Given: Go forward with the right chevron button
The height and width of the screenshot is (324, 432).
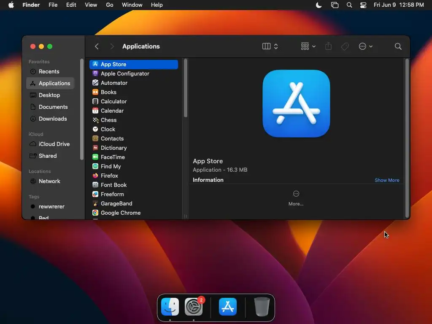Looking at the screenshot, I should pyautogui.click(x=112, y=46).
